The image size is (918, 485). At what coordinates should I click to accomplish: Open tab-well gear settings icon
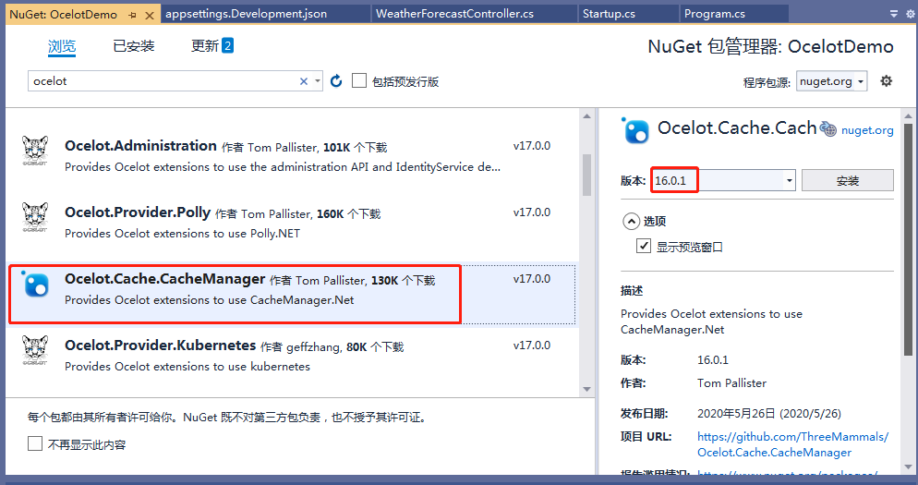(x=911, y=14)
